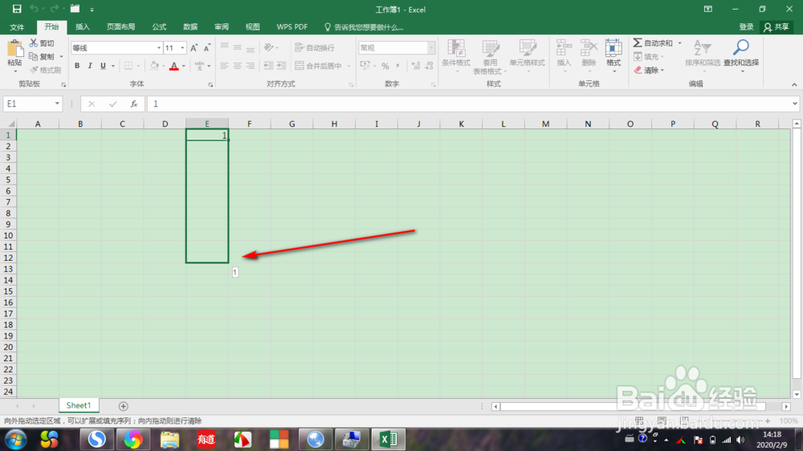This screenshot has width=803, height=451.
Task: Click the cell borders icon
Action: (128, 66)
